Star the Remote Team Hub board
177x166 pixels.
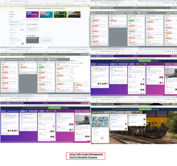point(110,112)
